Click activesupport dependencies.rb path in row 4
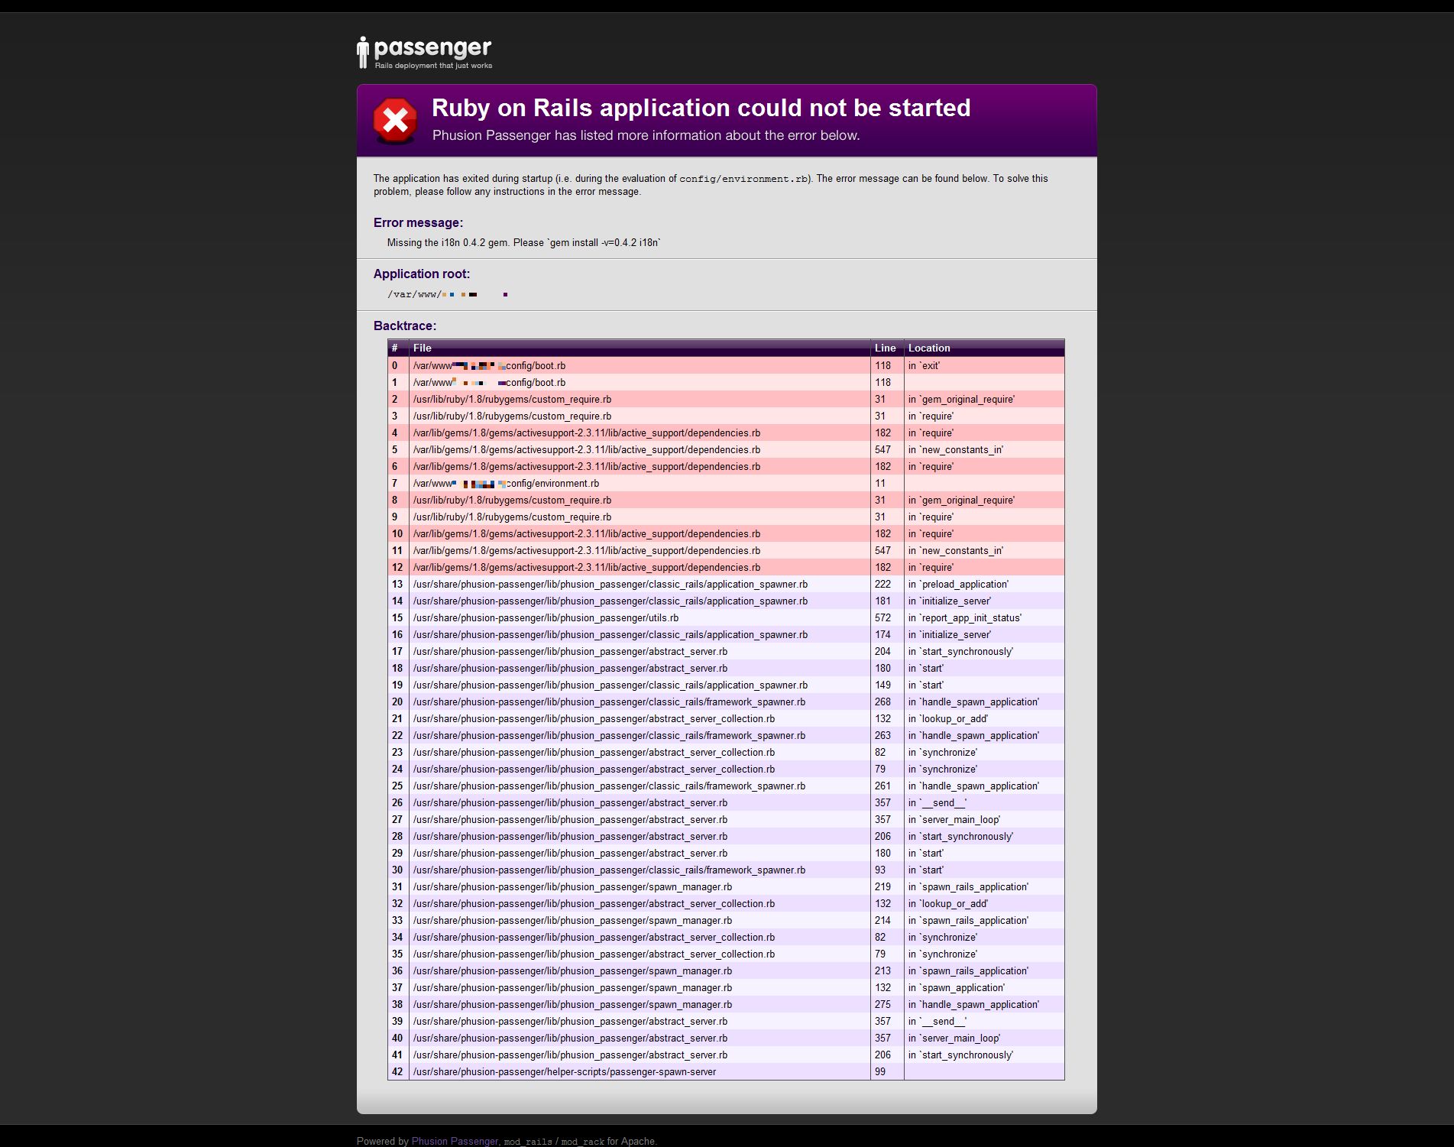 pos(587,433)
